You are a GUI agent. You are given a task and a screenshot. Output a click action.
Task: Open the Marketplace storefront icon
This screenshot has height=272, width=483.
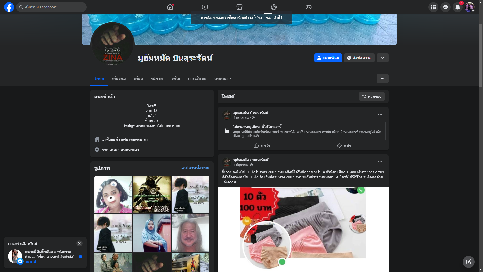pos(239,7)
